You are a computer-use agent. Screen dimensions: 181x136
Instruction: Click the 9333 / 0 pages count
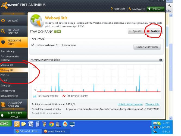(x=71, y=104)
